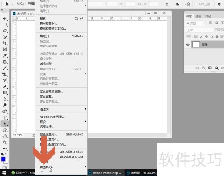Select the Eraser tool
Image resolution: width=224 pixels, height=176 pixels.
(x=5, y=87)
